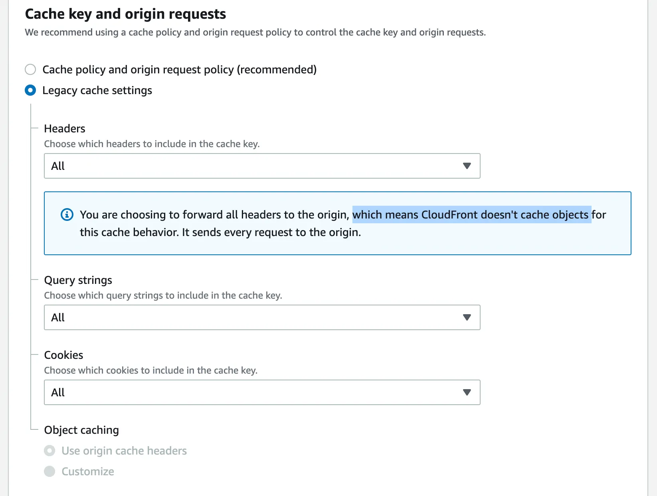Click the sentence 'It sends every request to the origin'
The width and height of the screenshot is (657, 496).
[271, 232]
